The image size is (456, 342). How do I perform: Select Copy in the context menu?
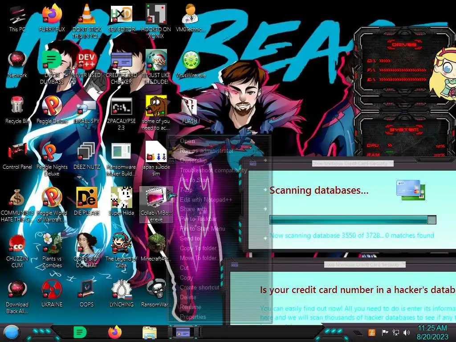[186, 277]
